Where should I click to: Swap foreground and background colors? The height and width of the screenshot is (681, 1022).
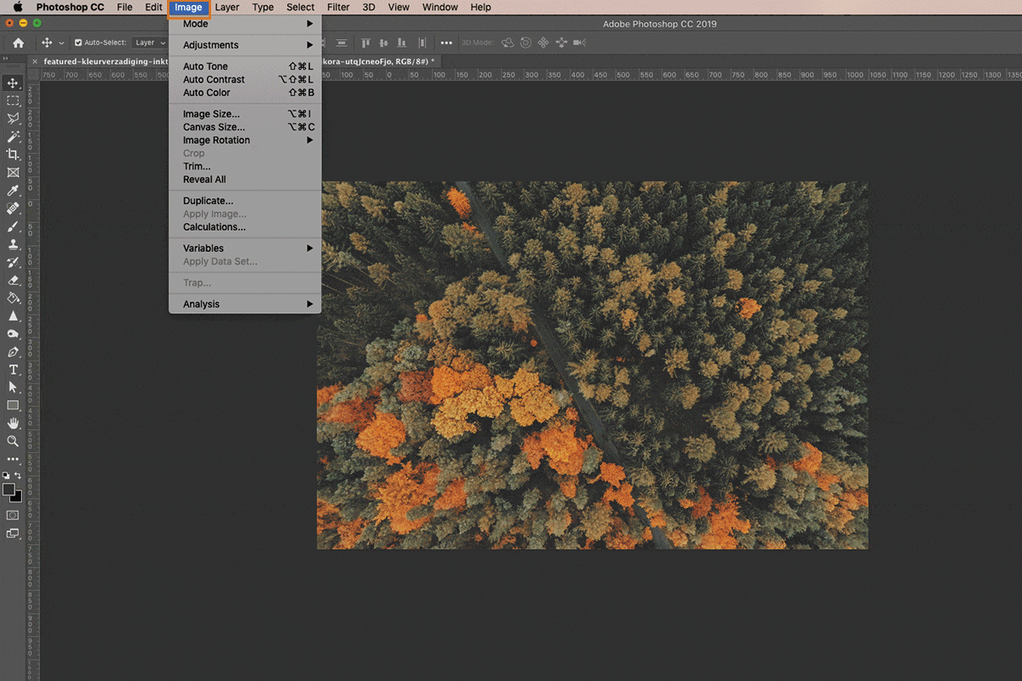click(18, 476)
